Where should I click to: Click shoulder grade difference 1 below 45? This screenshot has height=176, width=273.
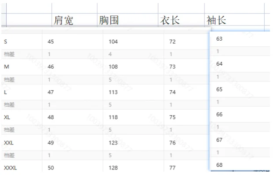[49, 54]
